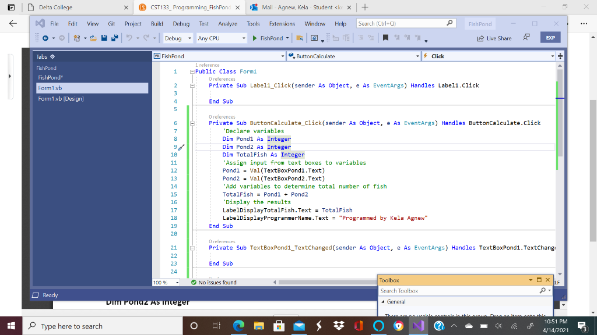Click the Live Share button
Image resolution: width=597 pixels, height=335 pixels.
494,38
